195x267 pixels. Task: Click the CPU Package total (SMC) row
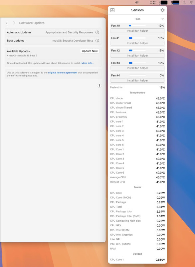(137, 216)
